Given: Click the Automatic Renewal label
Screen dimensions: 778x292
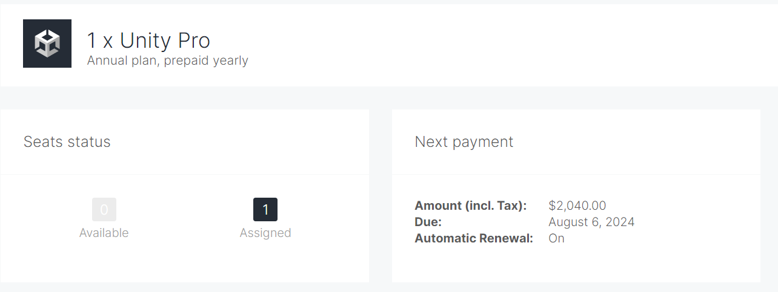Looking at the screenshot, I should tap(474, 238).
